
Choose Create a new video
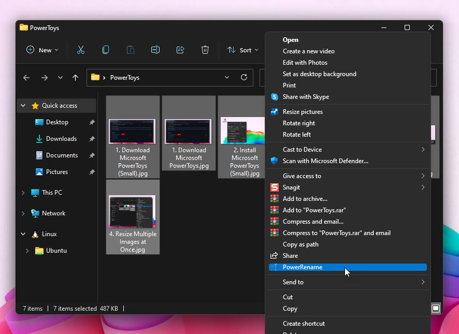(348, 51)
